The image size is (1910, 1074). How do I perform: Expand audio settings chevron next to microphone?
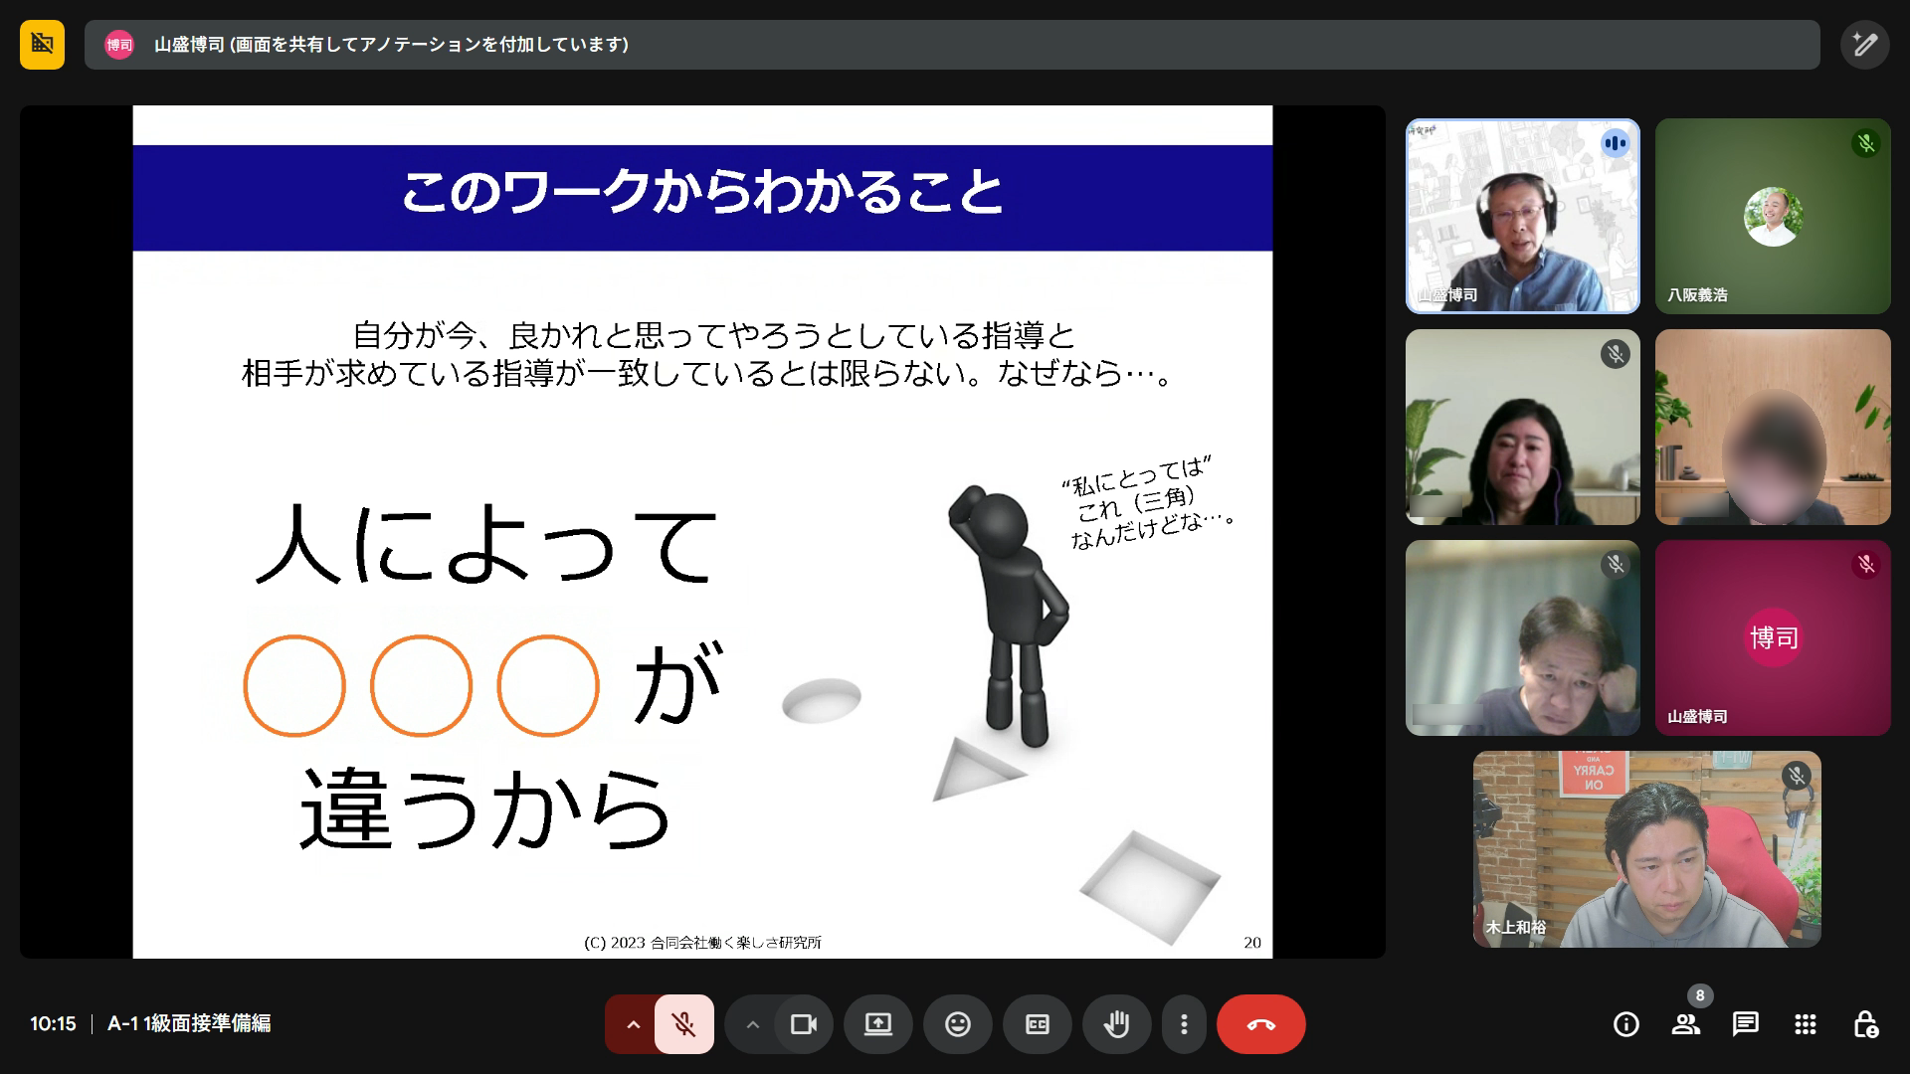[x=633, y=1023]
